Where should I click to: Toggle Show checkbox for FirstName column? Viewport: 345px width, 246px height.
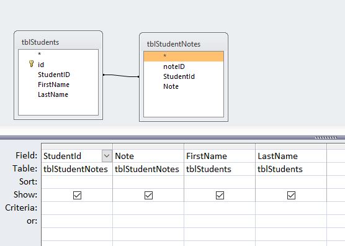(220, 195)
